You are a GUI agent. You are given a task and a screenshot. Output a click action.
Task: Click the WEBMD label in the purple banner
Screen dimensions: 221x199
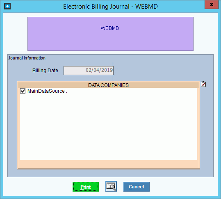[110, 28]
